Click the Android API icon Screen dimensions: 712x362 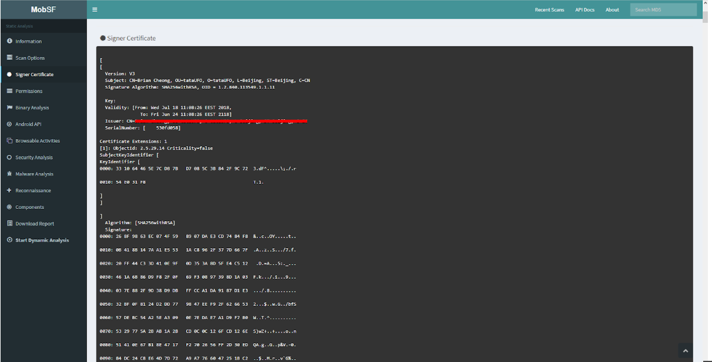(x=9, y=124)
